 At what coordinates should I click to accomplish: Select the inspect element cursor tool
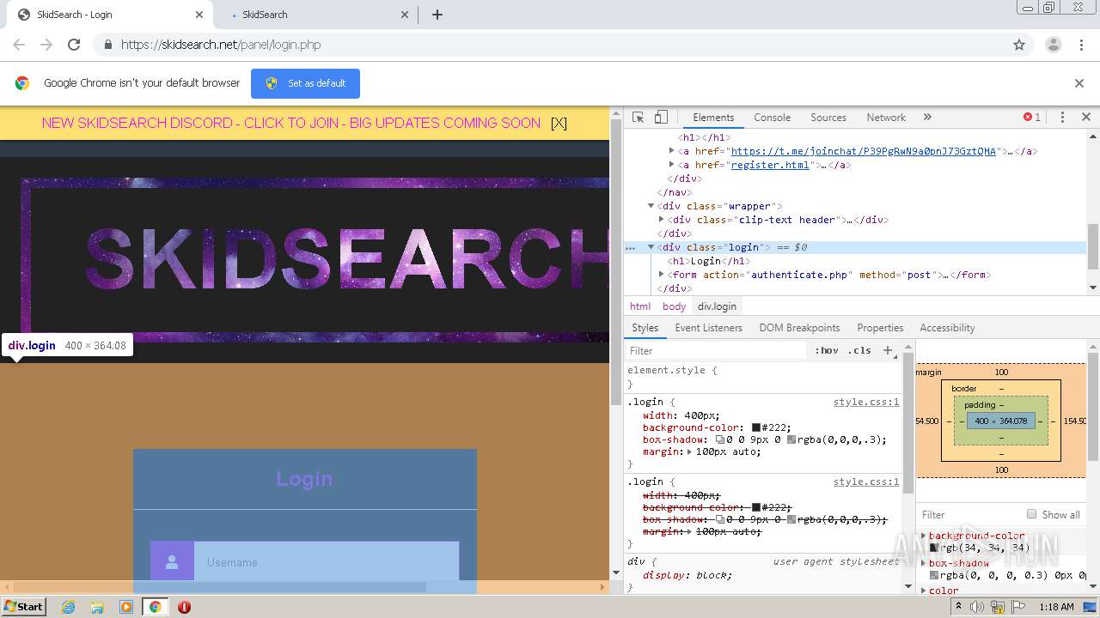tap(638, 118)
